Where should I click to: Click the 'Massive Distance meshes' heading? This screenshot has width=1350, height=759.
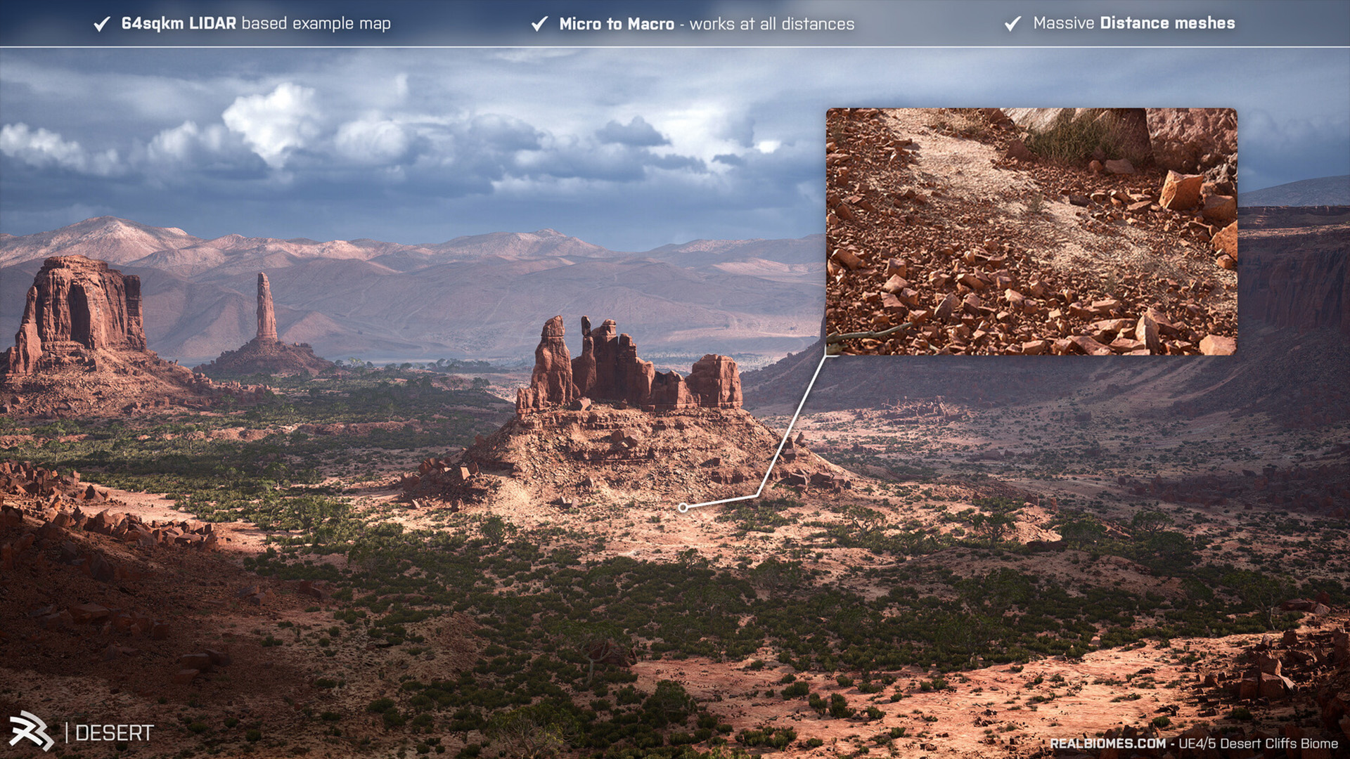[x=1133, y=23]
